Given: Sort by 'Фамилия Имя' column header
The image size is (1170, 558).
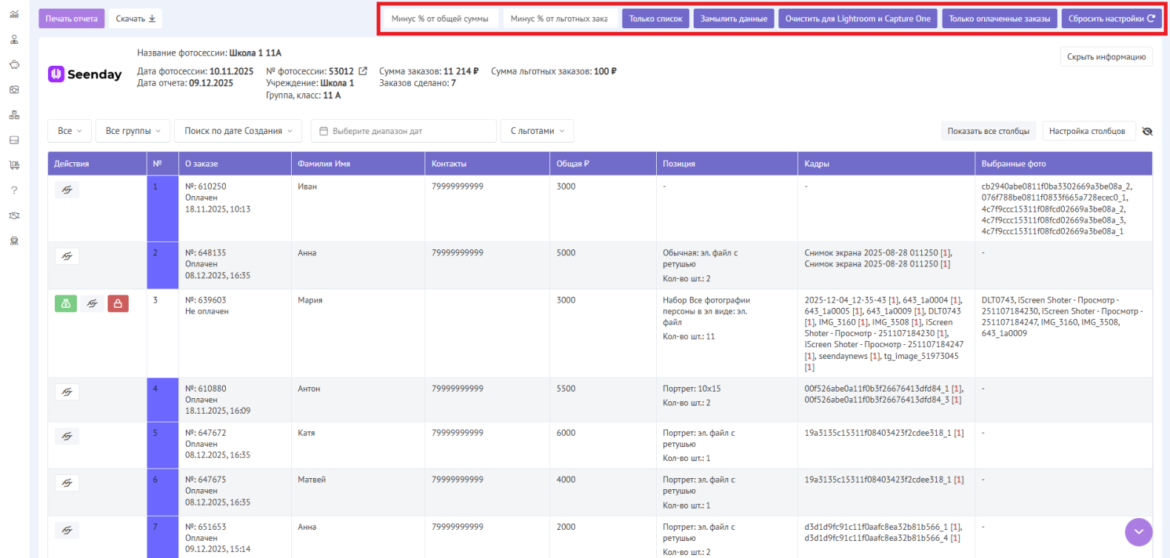Looking at the screenshot, I should (x=324, y=164).
